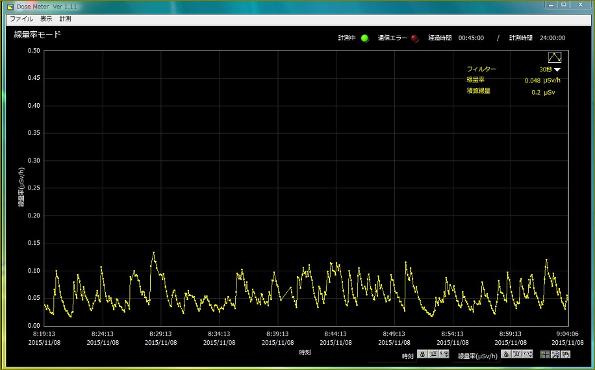Expand the 30秒 filter dropdown
The width and height of the screenshot is (595, 370).
click(557, 69)
